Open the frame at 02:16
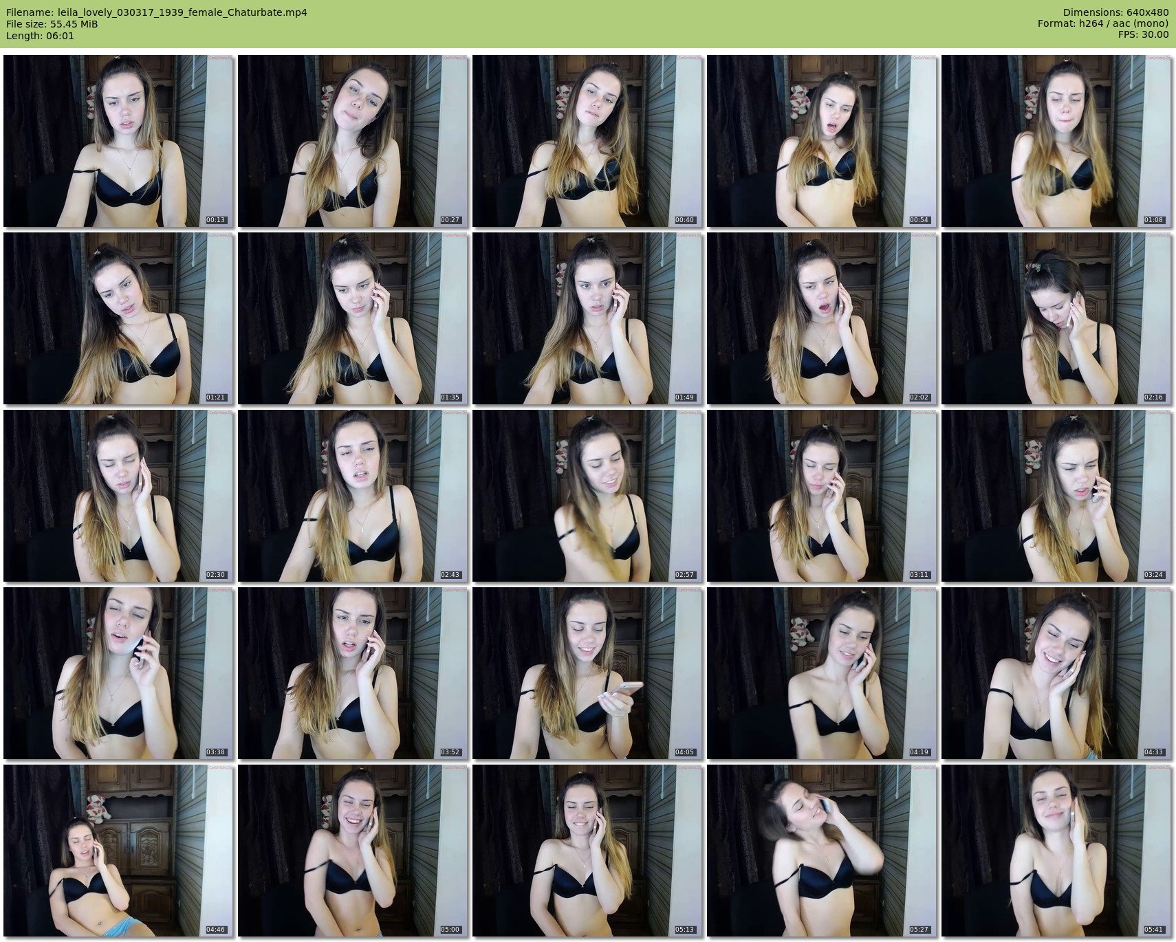This screenshot has height=942, width=1176. pyautogui.click(x=1056, y=318)
